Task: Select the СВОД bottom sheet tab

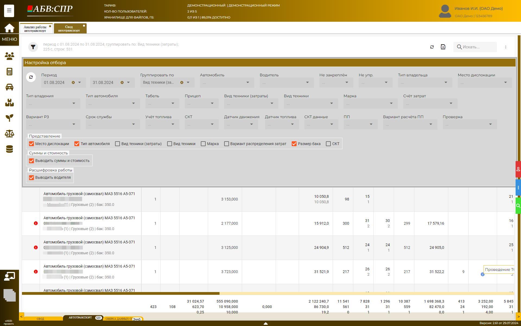Action: [40, 319]
